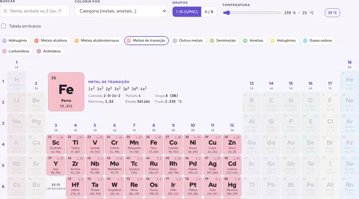Filter by Metais alcalinoterrosos chip
The height and width of the screenshot is (199, 359).
coord(97,41)
